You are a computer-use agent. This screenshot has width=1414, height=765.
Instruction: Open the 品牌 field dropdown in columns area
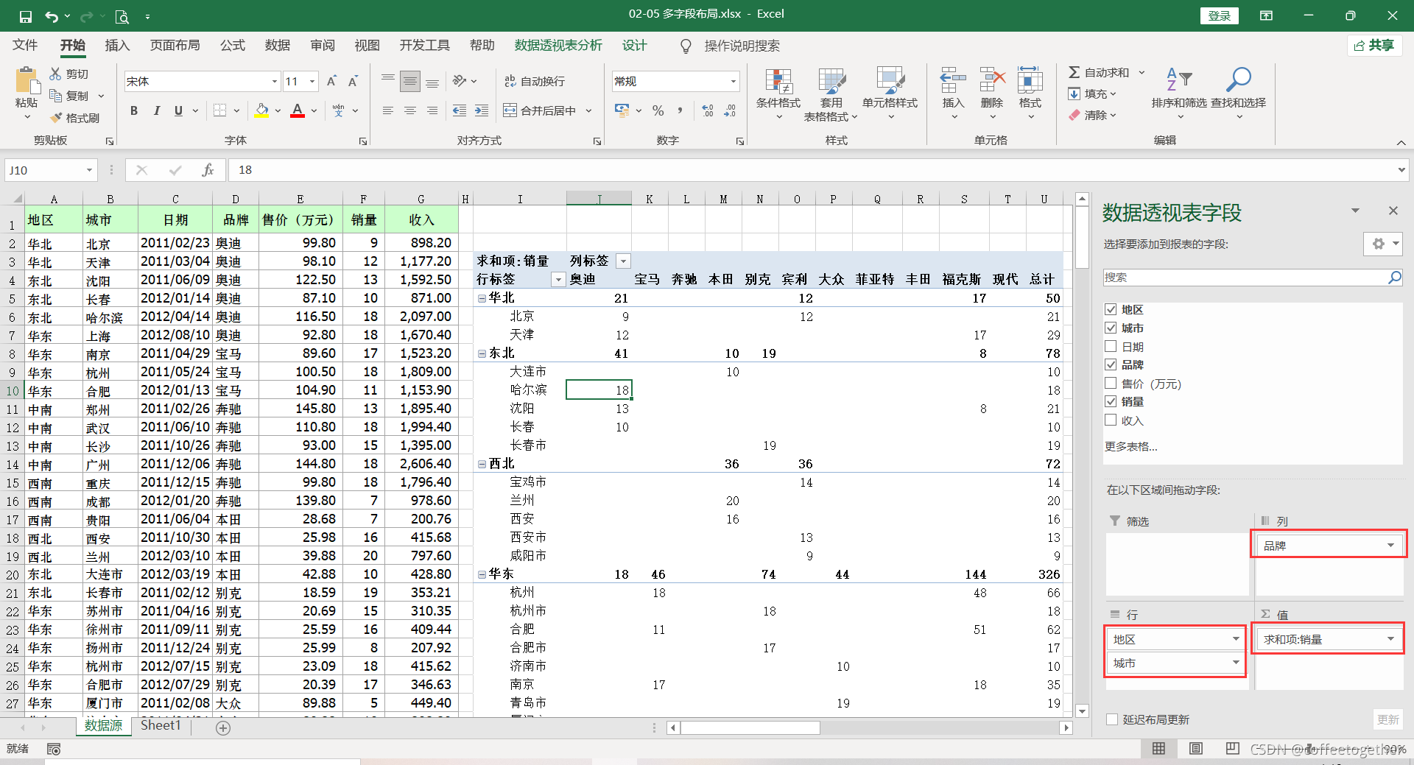click(1390, 546)
